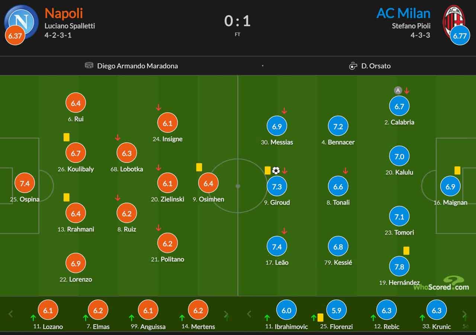Open the AC Milan team name link
The image size is (476, 335).
pos(403,13)
